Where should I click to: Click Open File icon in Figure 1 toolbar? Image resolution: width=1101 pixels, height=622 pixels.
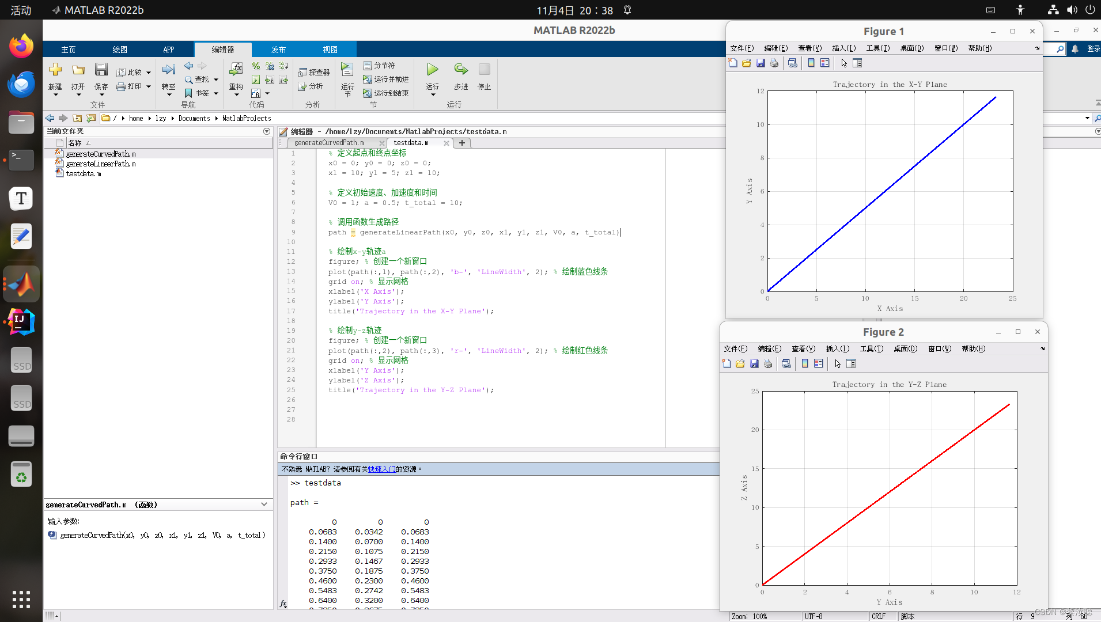pyautogui.click(x=747, y=63)
